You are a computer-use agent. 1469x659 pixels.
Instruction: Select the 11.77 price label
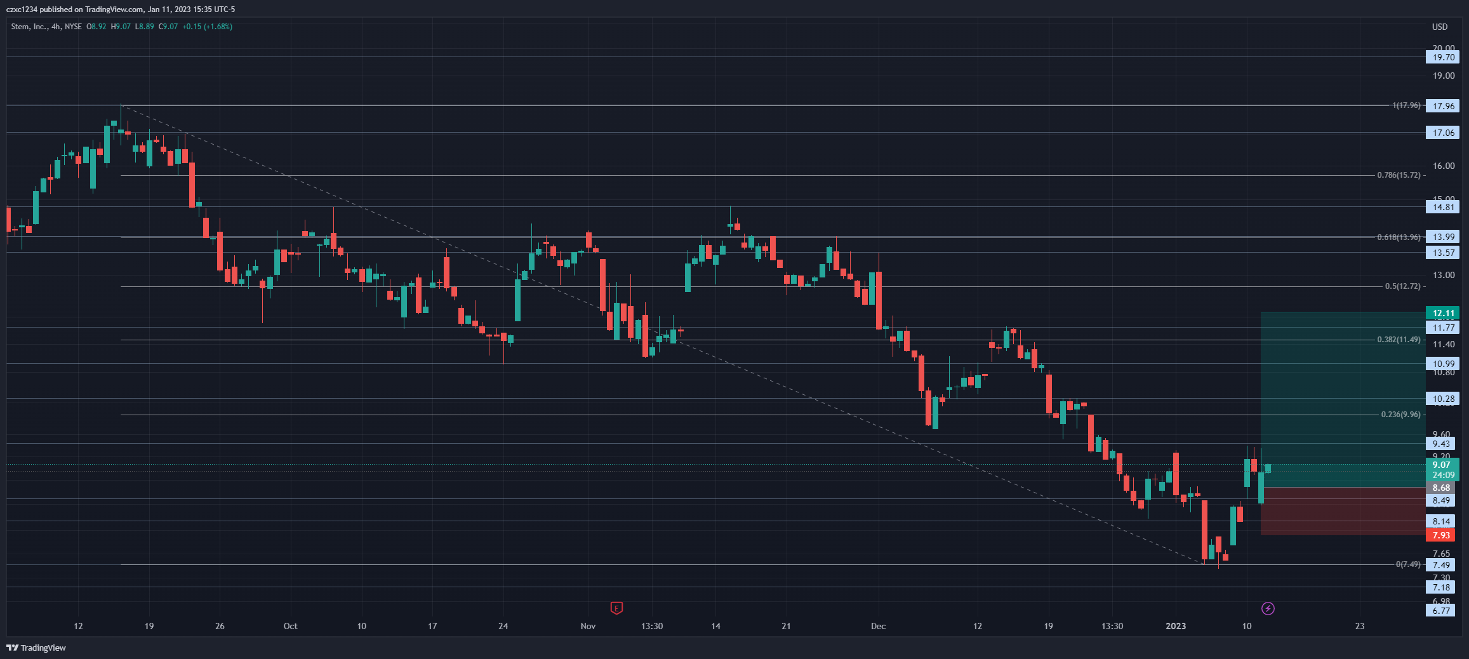tap(1442, 328)
